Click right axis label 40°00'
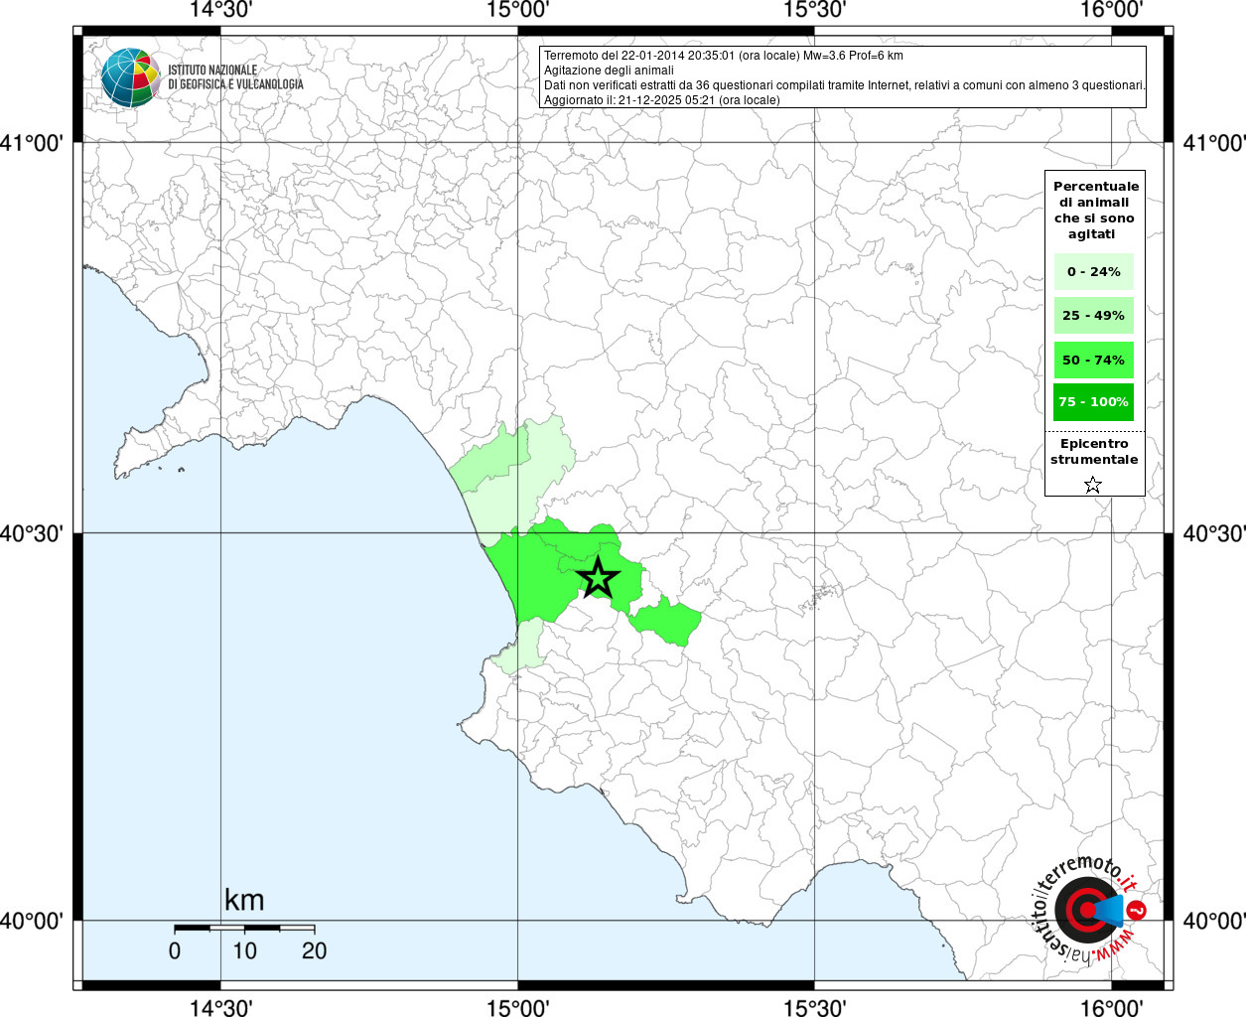Screen dimensions: 1246x1017 click(1214, 921)
